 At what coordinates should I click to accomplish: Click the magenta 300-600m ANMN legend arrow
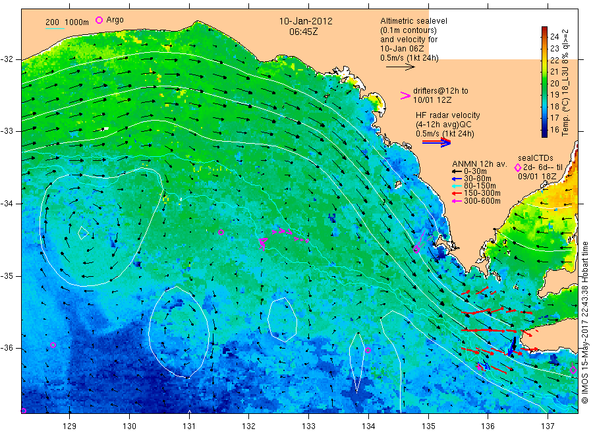pyautogui.click(x=457, y=201)
